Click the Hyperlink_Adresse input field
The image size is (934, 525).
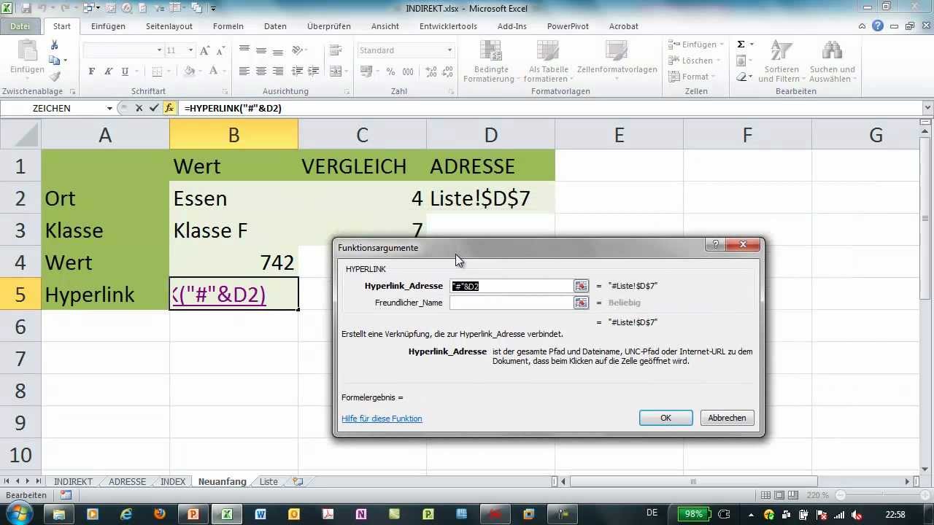click(512, 286)
